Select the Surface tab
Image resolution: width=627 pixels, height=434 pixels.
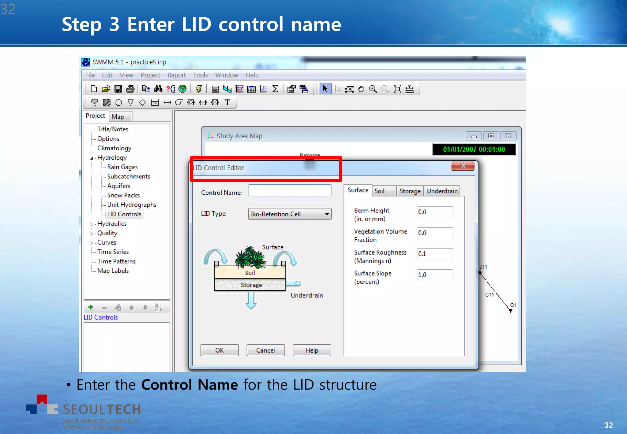click(358, 190)
